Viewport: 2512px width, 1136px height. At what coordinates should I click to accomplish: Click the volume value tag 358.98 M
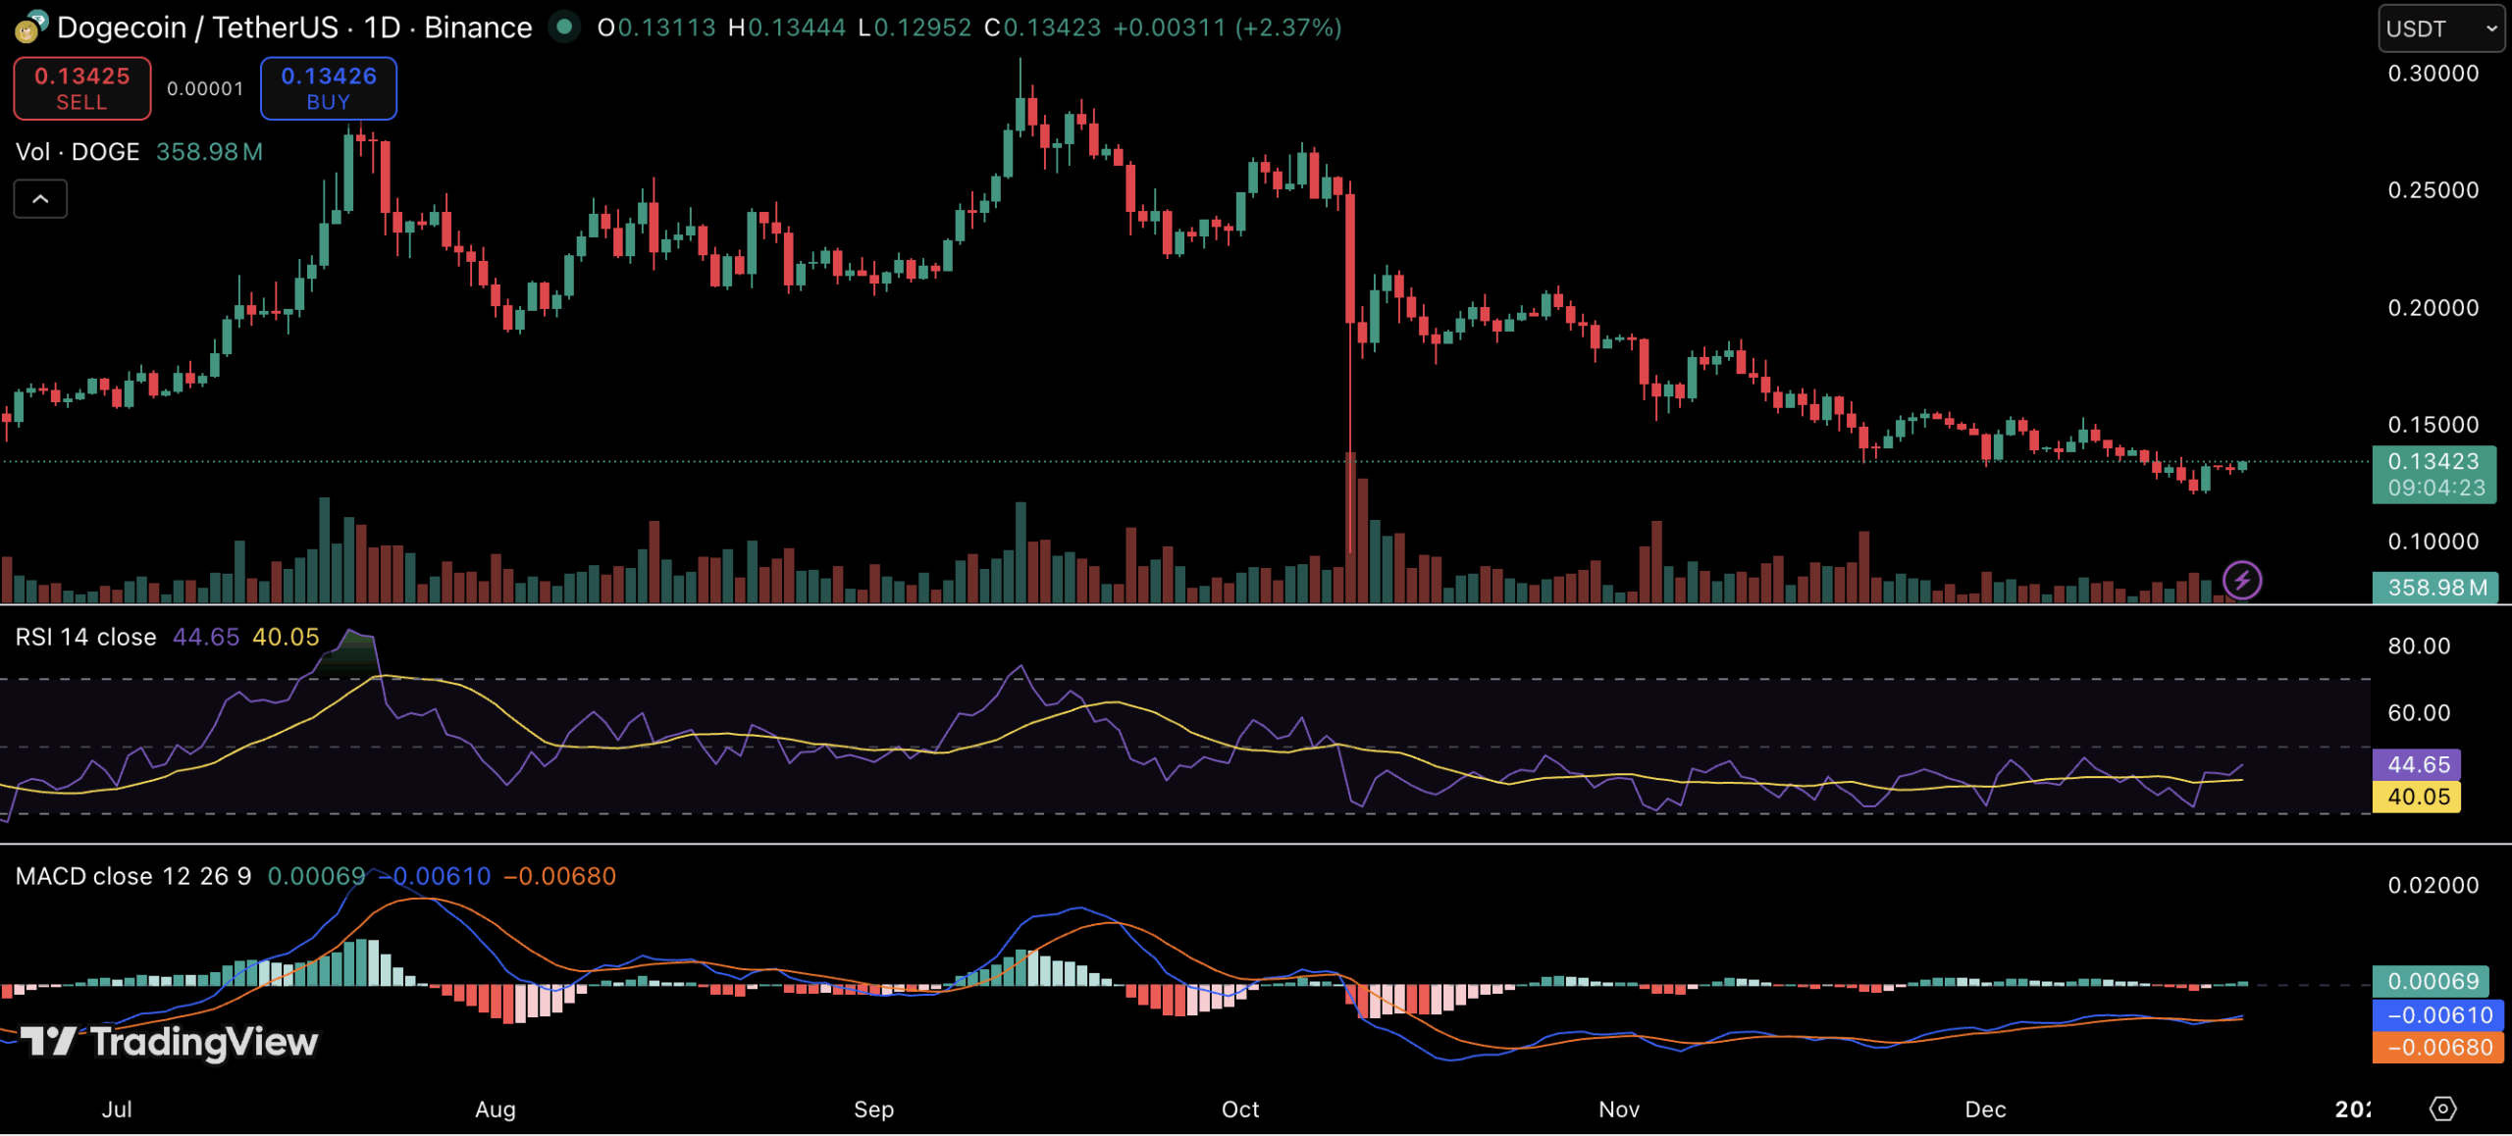(2435, 588)
